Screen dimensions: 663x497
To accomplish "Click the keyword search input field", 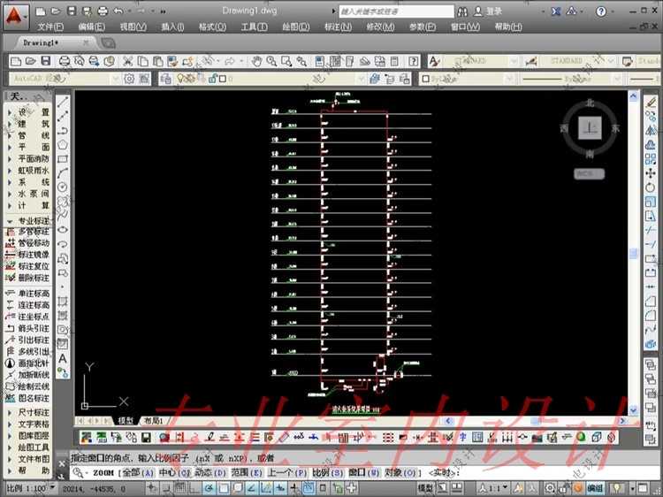I will (397, 11).
